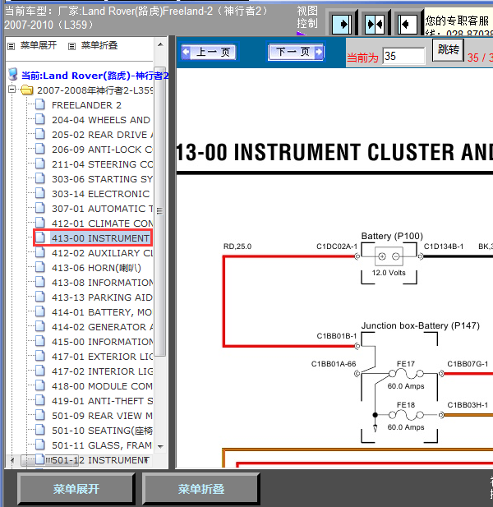The image size is (493, 507).
Task: Select 413-00 INSTRUMENT entry
Action: (100, 238)
